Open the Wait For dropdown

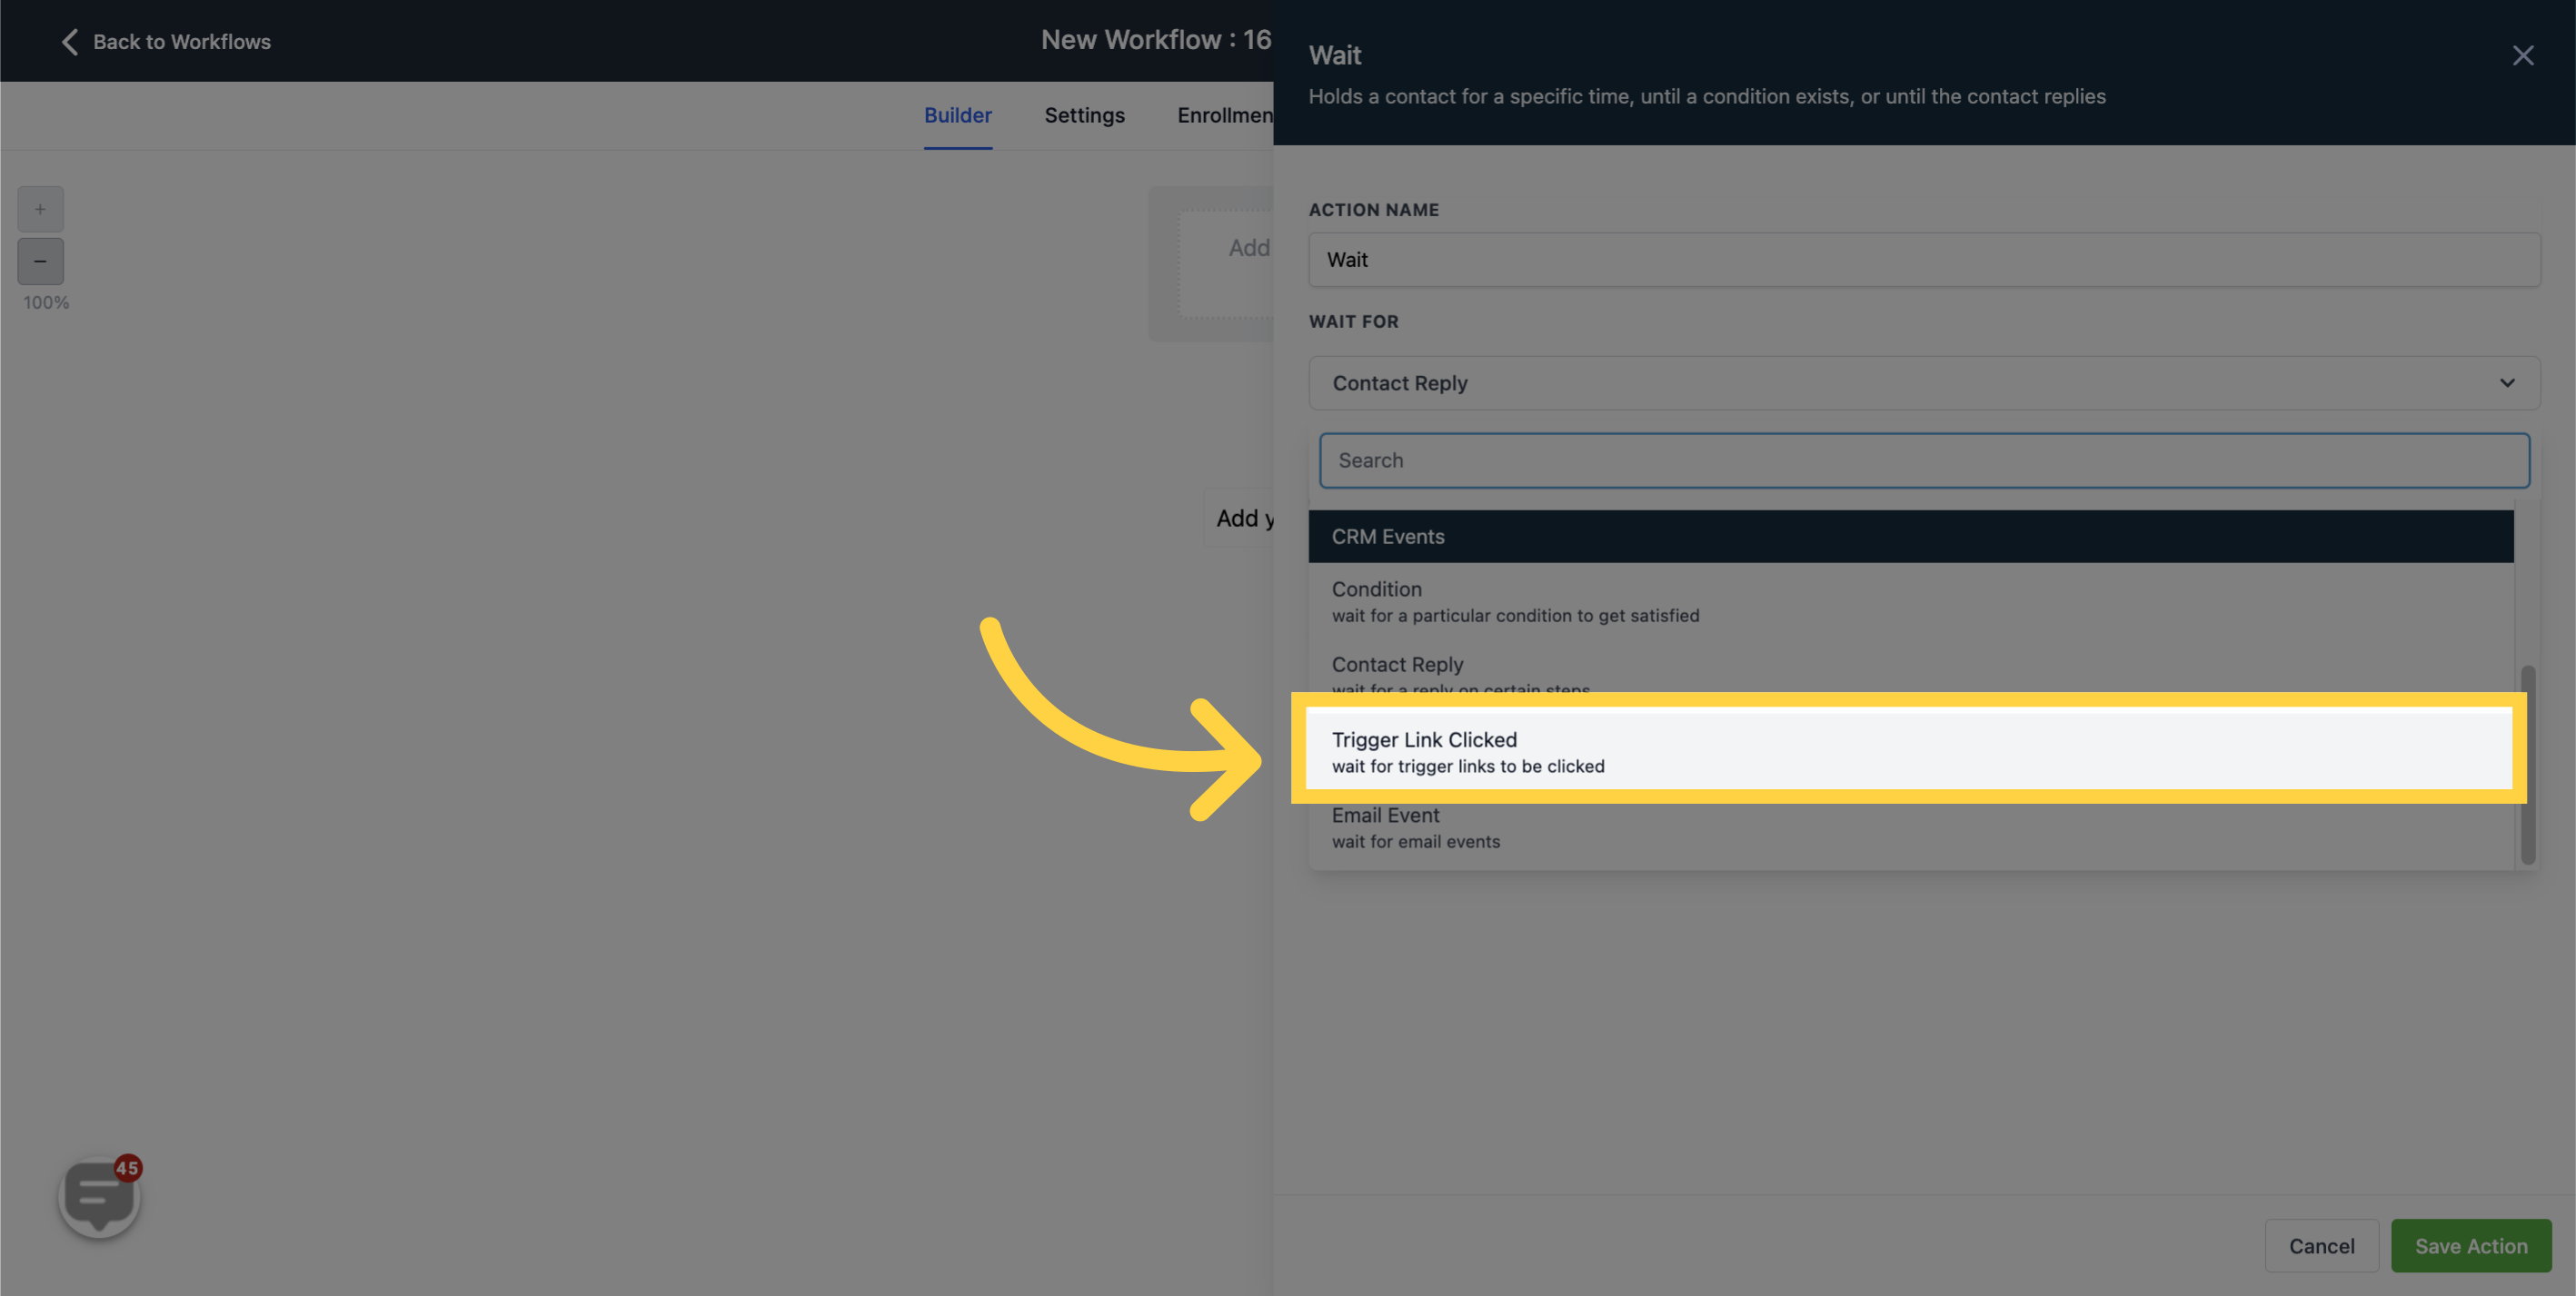[1923, 381]
